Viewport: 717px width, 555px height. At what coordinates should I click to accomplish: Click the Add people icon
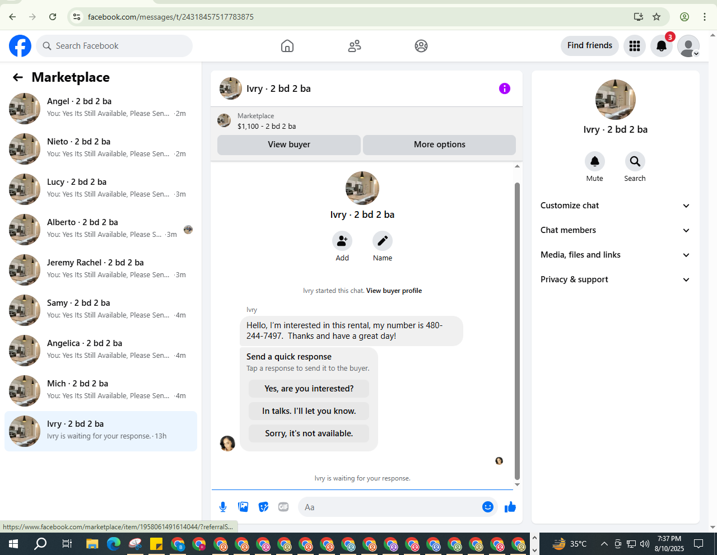(342, 241)
